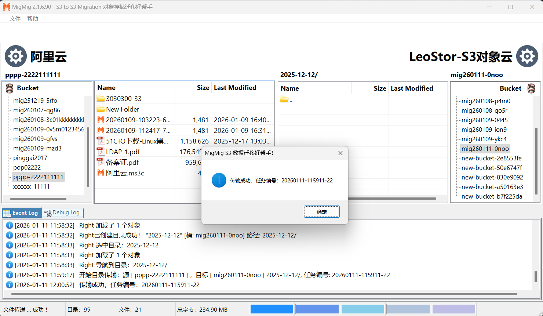543x316 pixels.
Task: Open the 帮助 menu
Action: point(33,19)
